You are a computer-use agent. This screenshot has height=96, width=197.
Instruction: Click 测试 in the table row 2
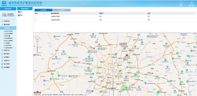[x=101, y=20]
